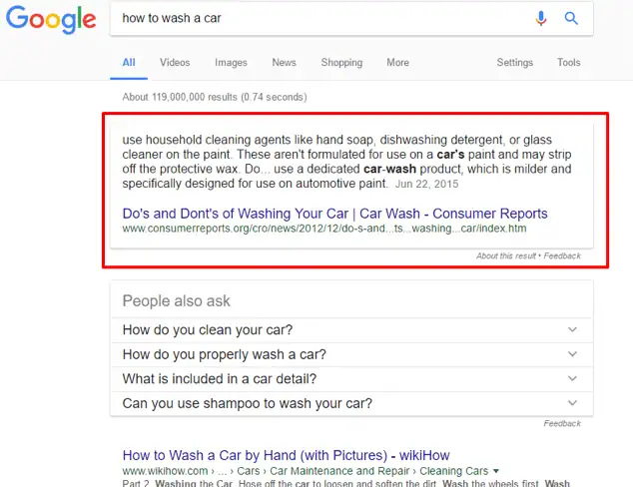Open the Shopping results tab
The image size is (633, 487).
click(341, 63)
